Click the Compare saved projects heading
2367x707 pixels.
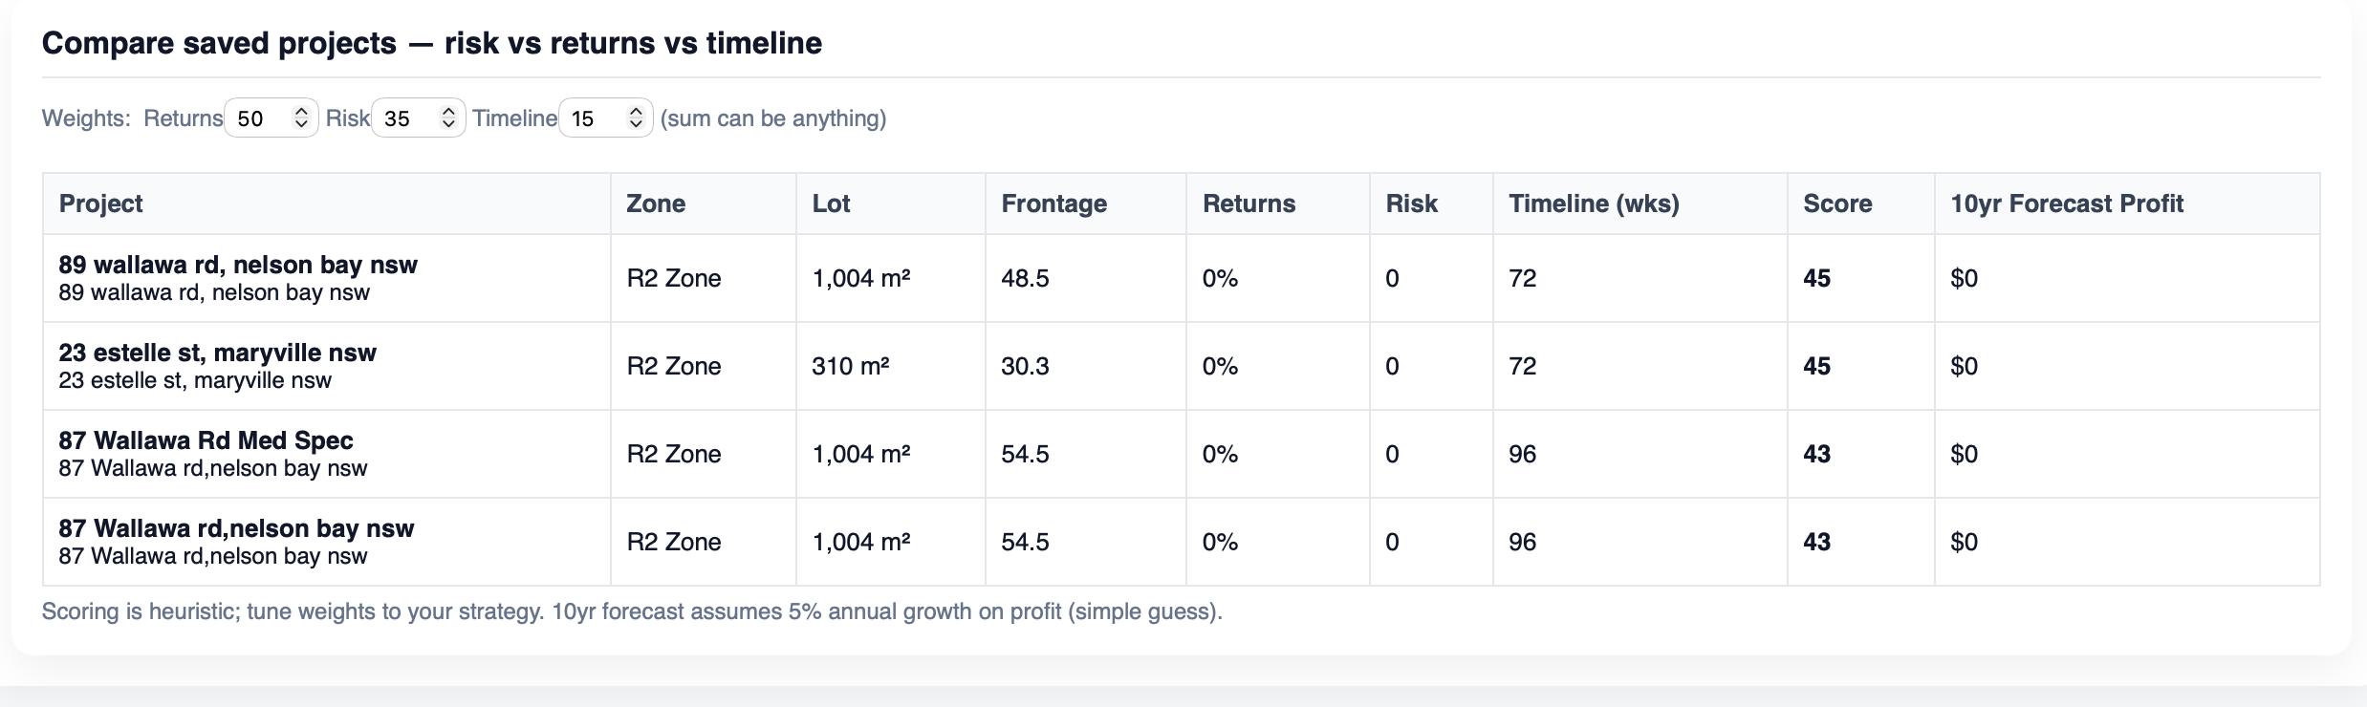[432, 43]
